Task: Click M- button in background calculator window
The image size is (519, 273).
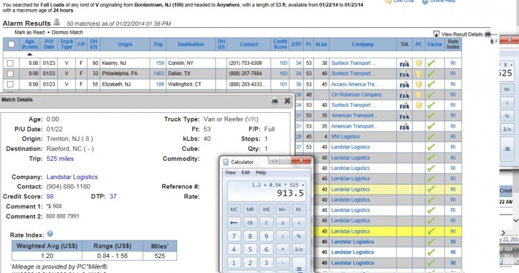Action: (507, 89)
